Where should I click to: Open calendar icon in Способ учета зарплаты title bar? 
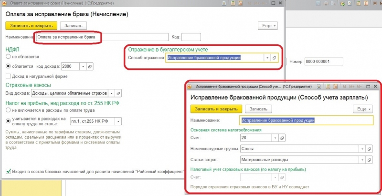click(336, 87)
